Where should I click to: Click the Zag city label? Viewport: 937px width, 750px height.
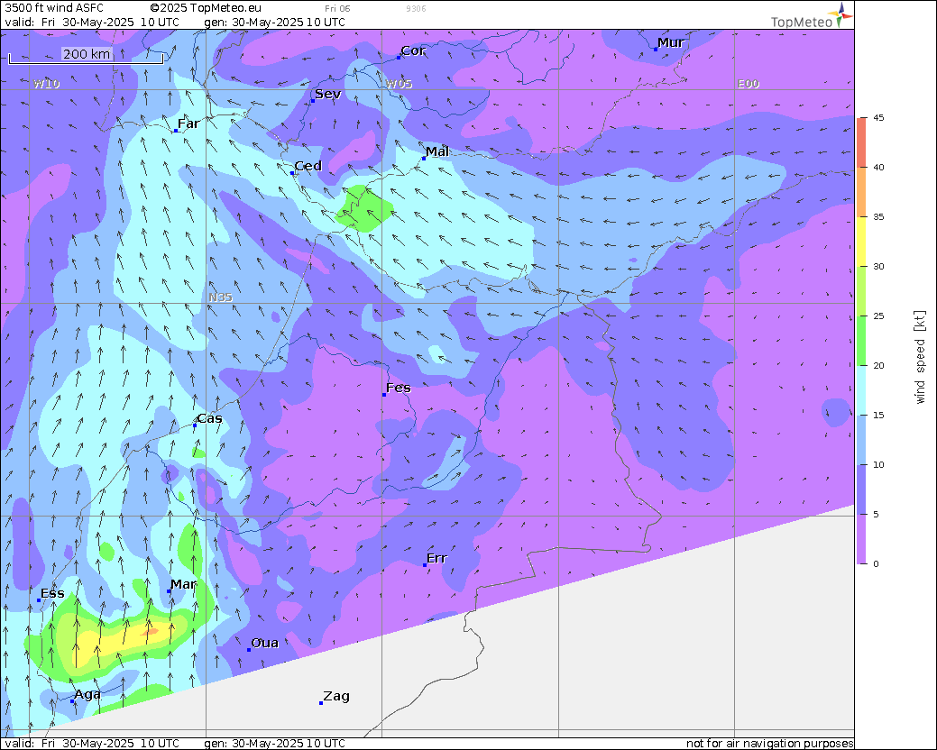336,696
